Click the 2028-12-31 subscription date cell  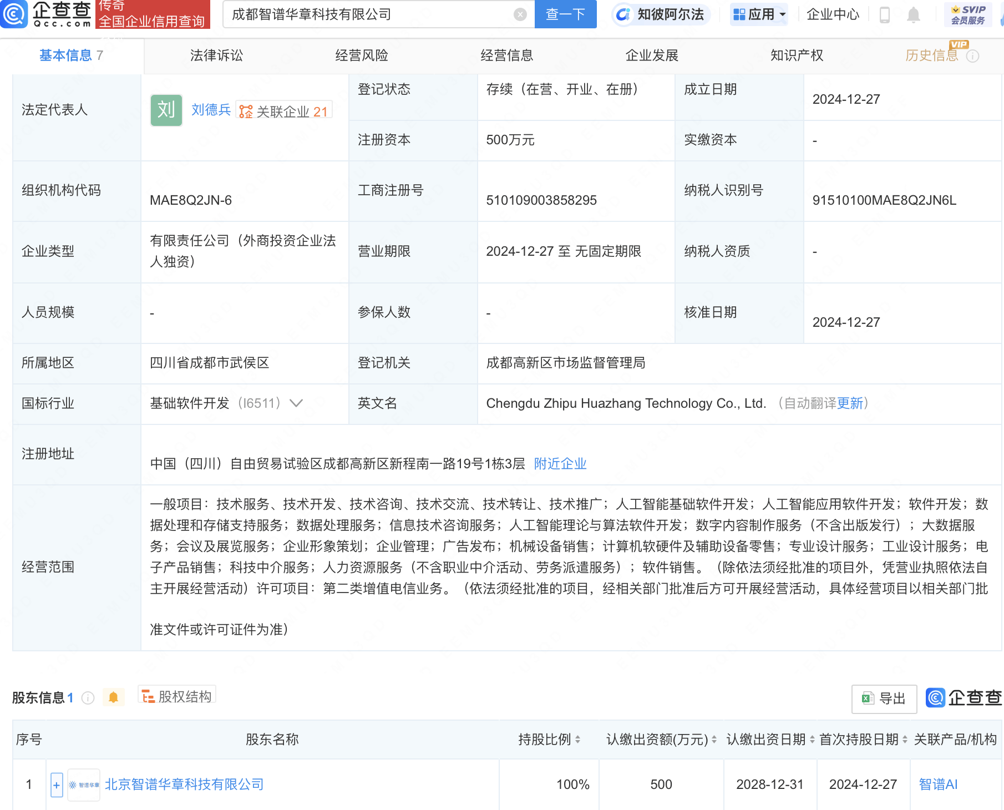tap(770, 784)
